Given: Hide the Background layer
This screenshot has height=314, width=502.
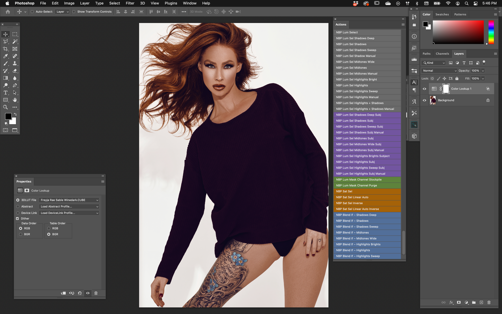Looking at the screenshot, I should coord(424,100).
